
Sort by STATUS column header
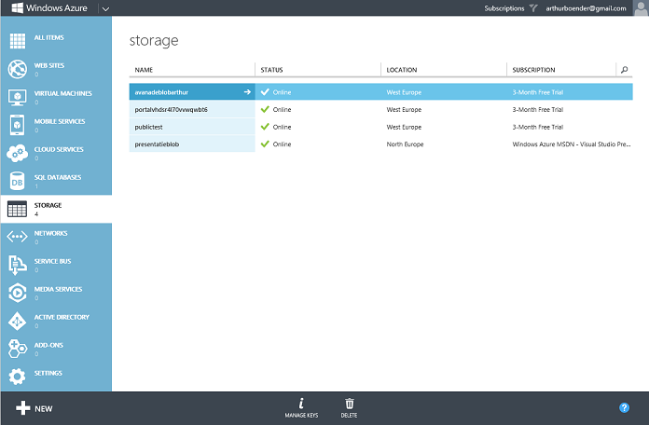pos(271,70)
